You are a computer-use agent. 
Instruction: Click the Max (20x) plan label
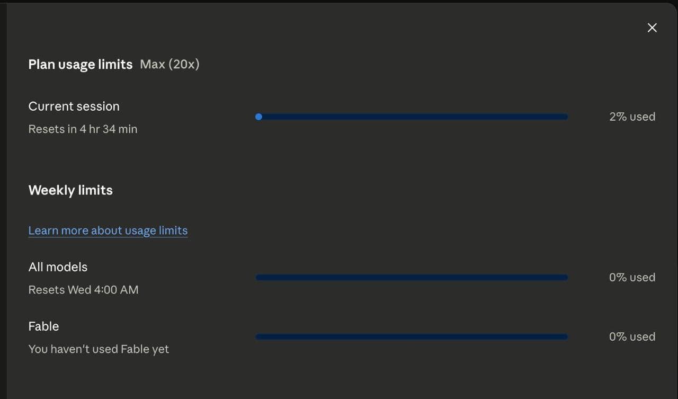pos(169,65)
